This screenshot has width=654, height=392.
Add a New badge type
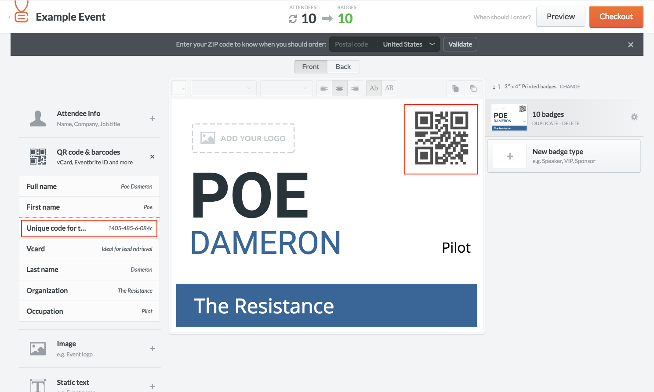pos(564,156)
